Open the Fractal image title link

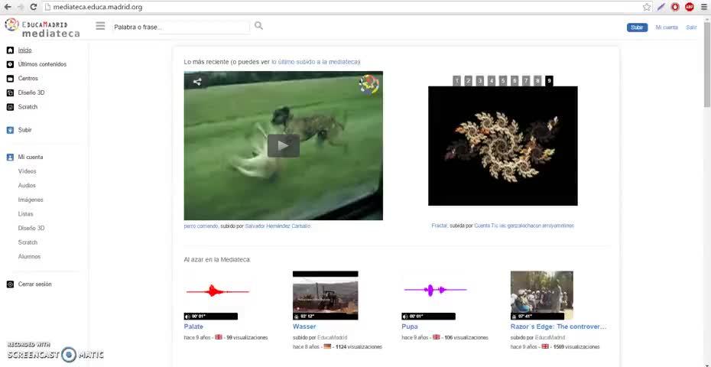[x=440, y=226]
